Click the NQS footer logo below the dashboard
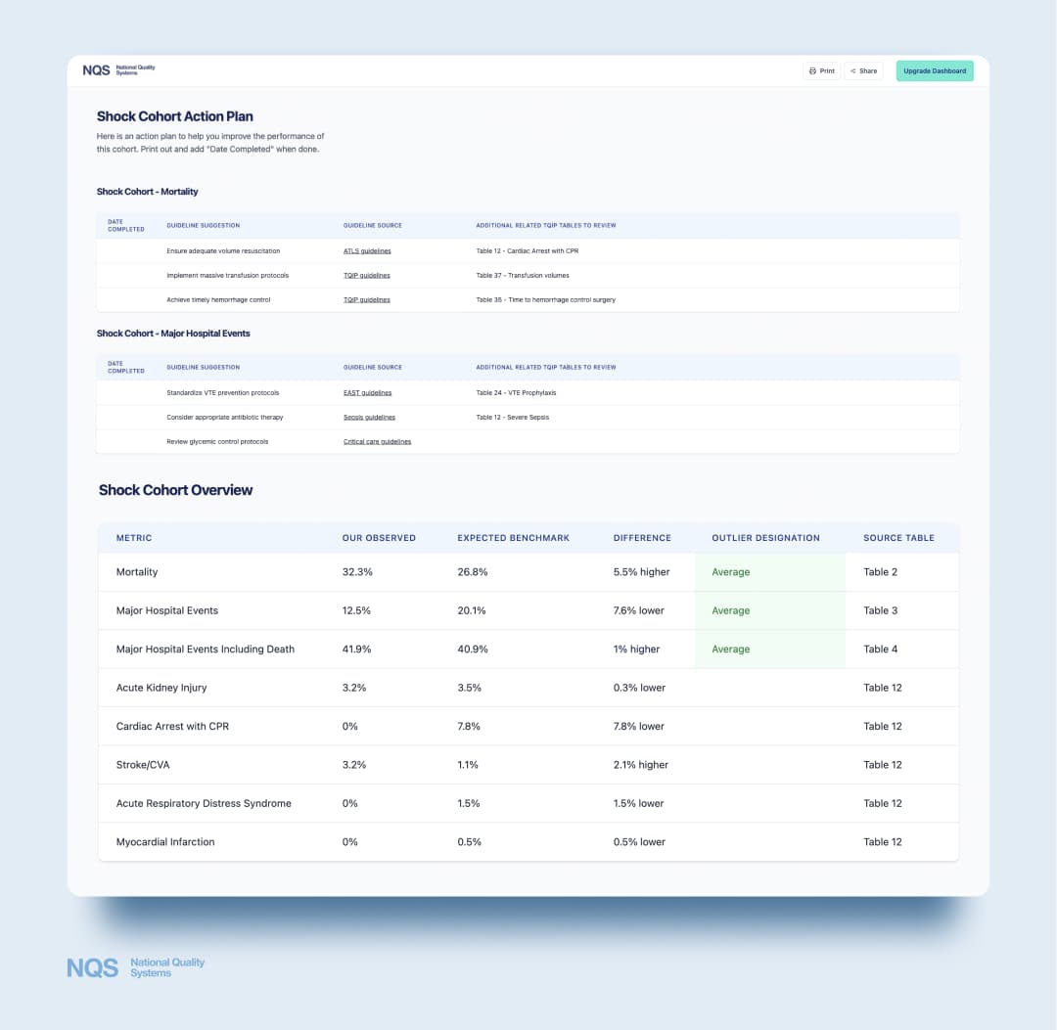 coord(136,967)
